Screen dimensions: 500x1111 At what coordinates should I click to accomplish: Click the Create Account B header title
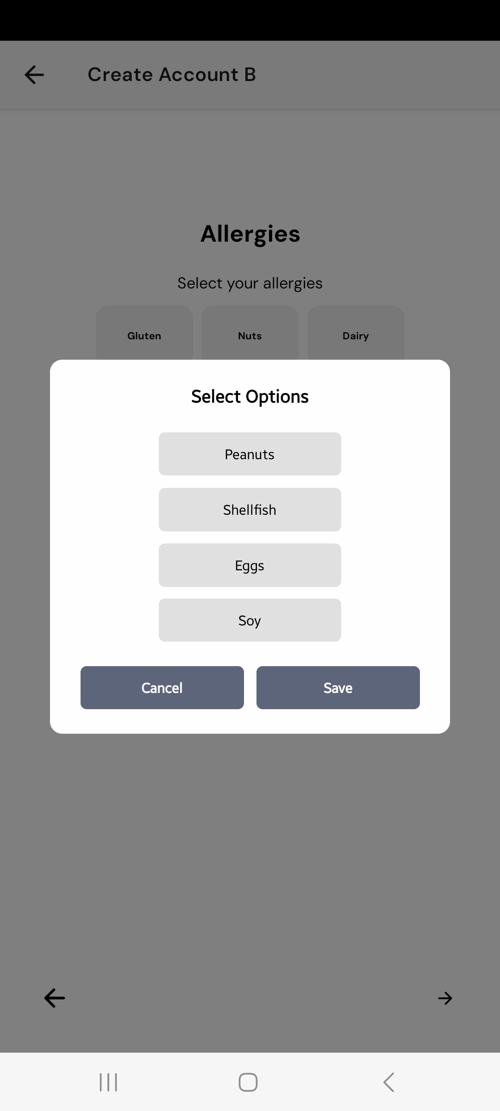pyautogui.click(x=172, y=75)
